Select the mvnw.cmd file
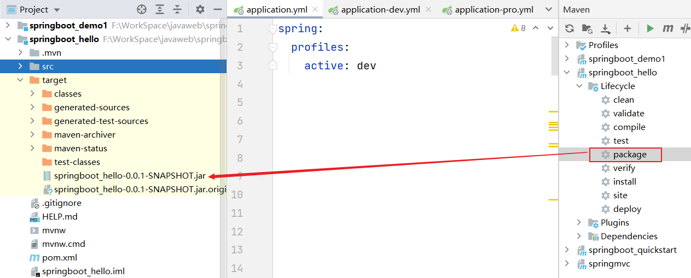Image resolution: width=691 pixels, height=278 pixels. 63,244
